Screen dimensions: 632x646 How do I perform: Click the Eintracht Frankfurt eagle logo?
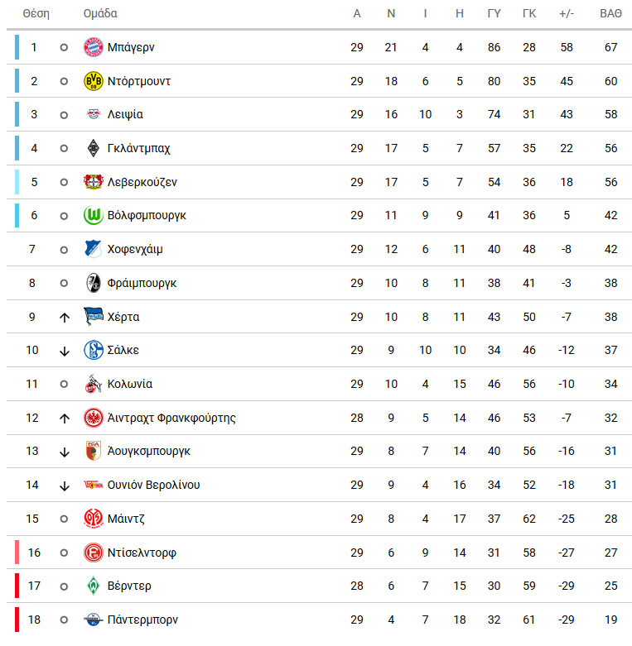click(94, 418)
